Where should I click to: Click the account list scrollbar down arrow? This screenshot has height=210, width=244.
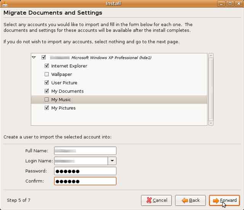211,123
